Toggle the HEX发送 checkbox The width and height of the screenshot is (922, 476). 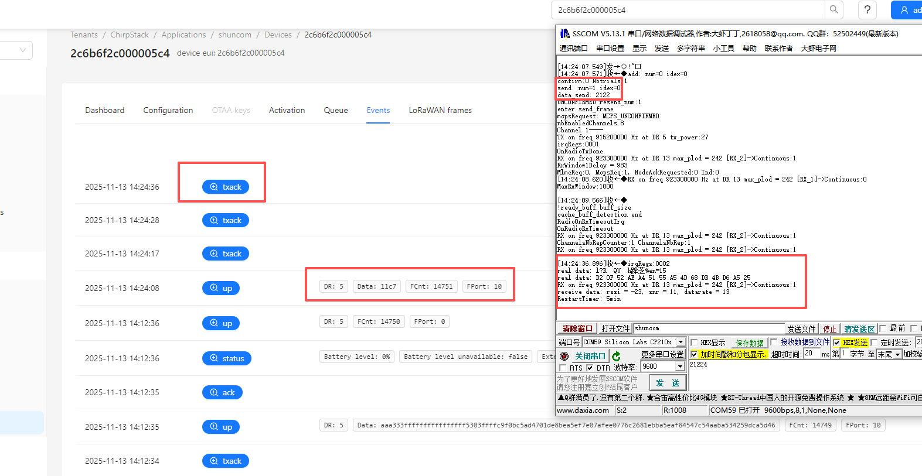click(x=836, y=343)
